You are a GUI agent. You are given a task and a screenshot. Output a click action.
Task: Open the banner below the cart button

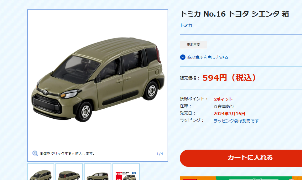tap(241, 178)
